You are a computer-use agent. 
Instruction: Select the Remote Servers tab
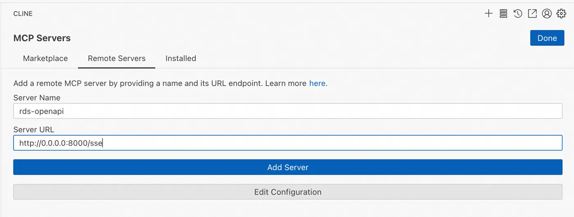116,58
